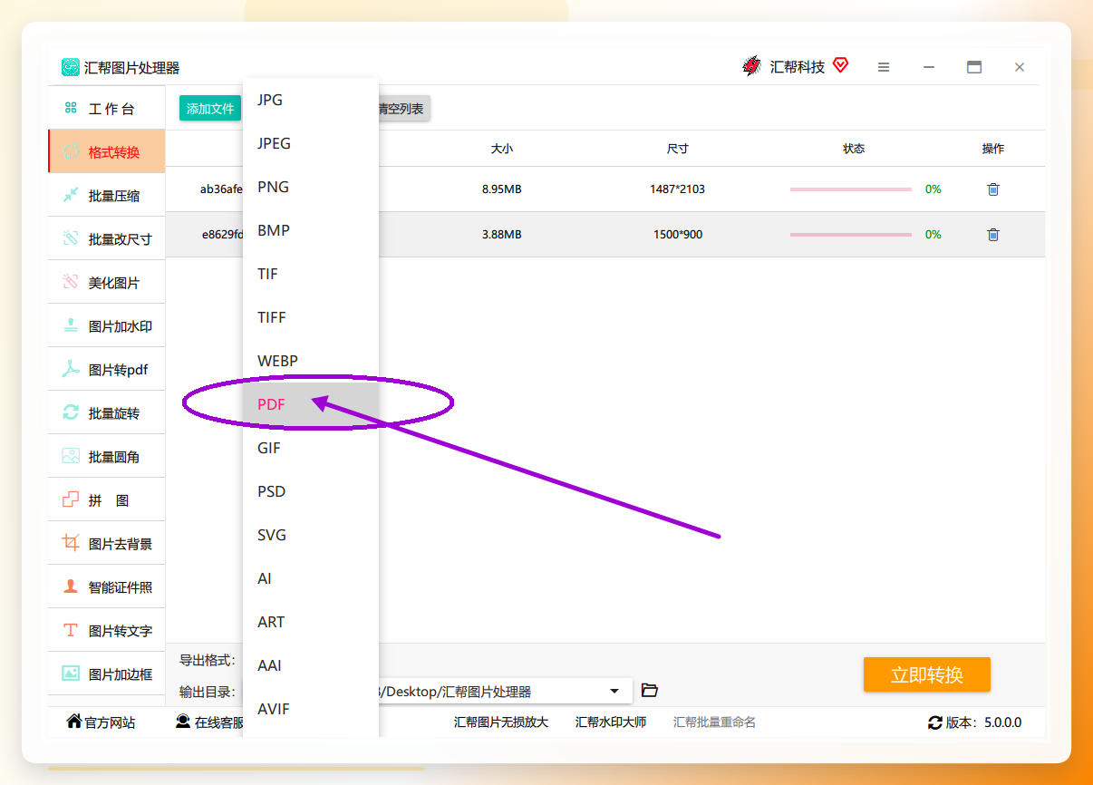Select the 1500*900 dimension cell
The image size is (1093, 785).
[x=678, y=235]
